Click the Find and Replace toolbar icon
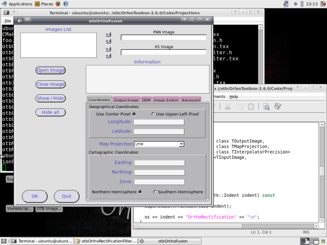This screenshot has width=327, height=245. pyautogui.click(x=278, y=107)
